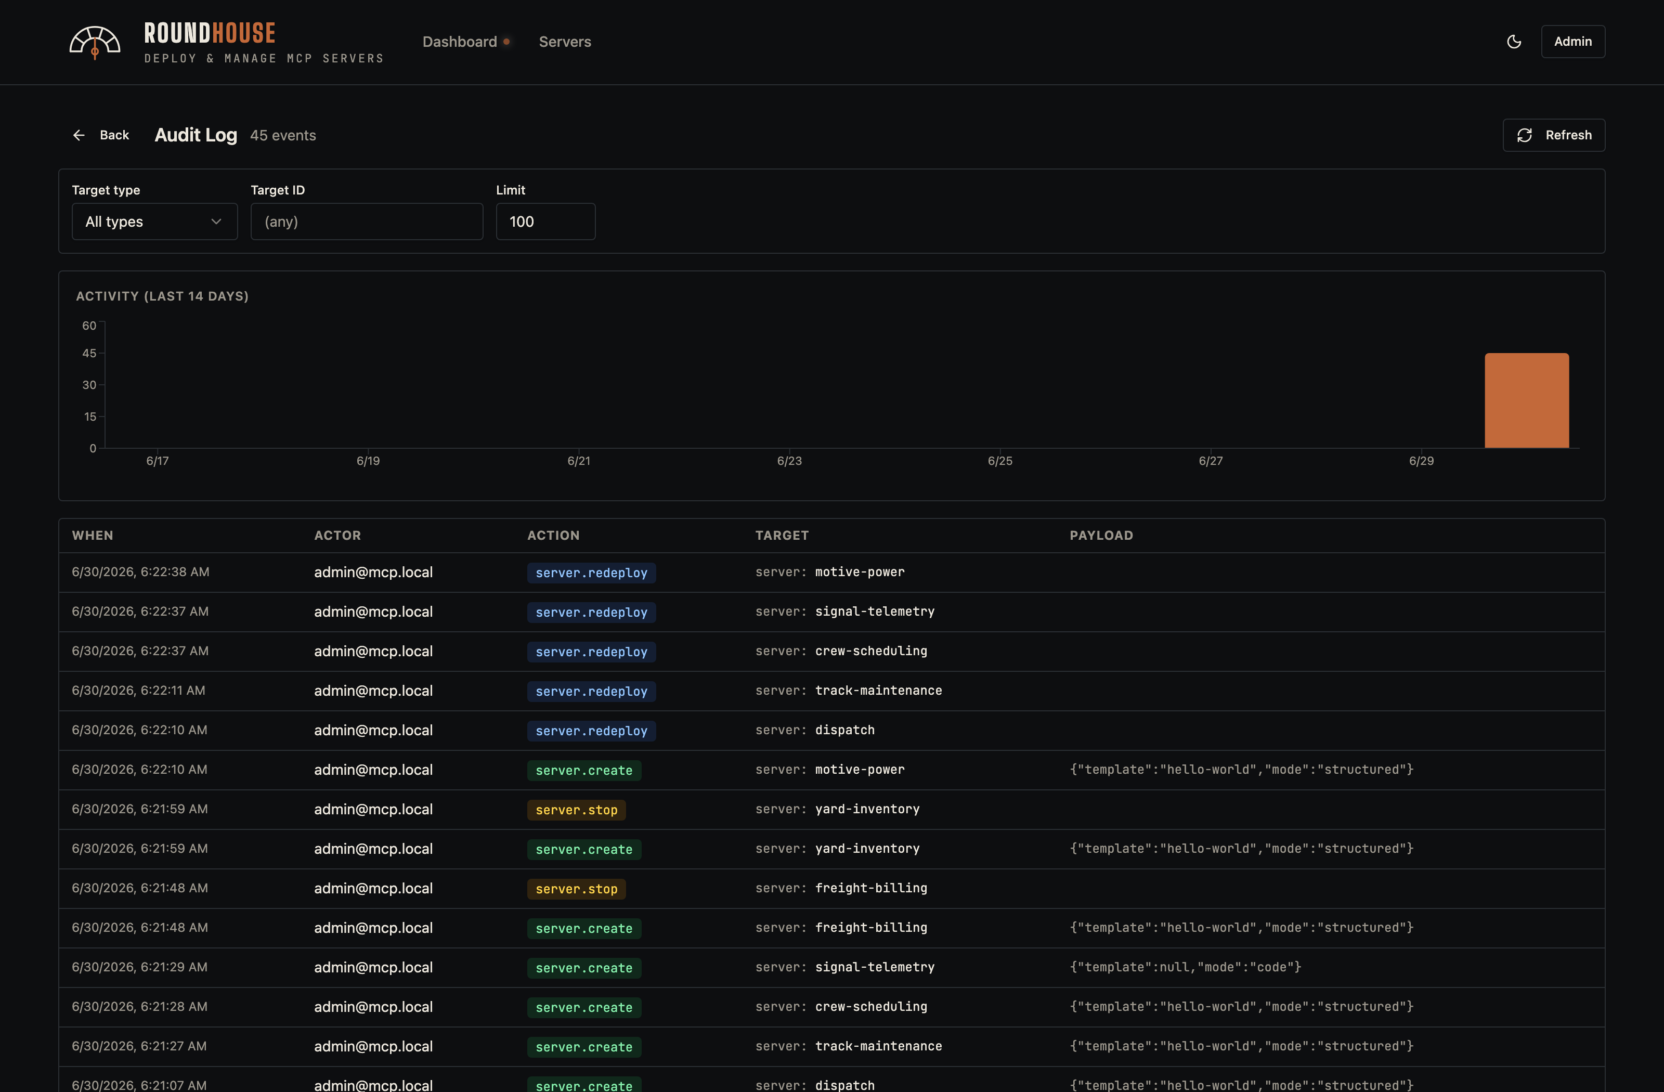This screenshot has height=1092, width=1664.
Task: Click the server.redeploy badge for signal-telemetry
Action: 591,613
